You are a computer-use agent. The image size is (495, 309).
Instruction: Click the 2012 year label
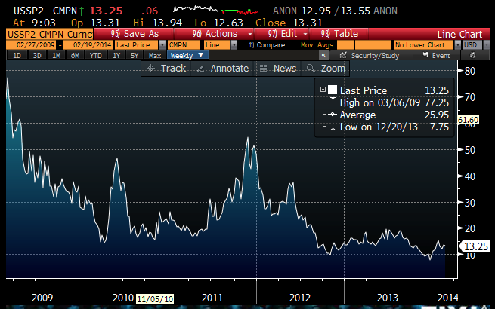[300, 298]
